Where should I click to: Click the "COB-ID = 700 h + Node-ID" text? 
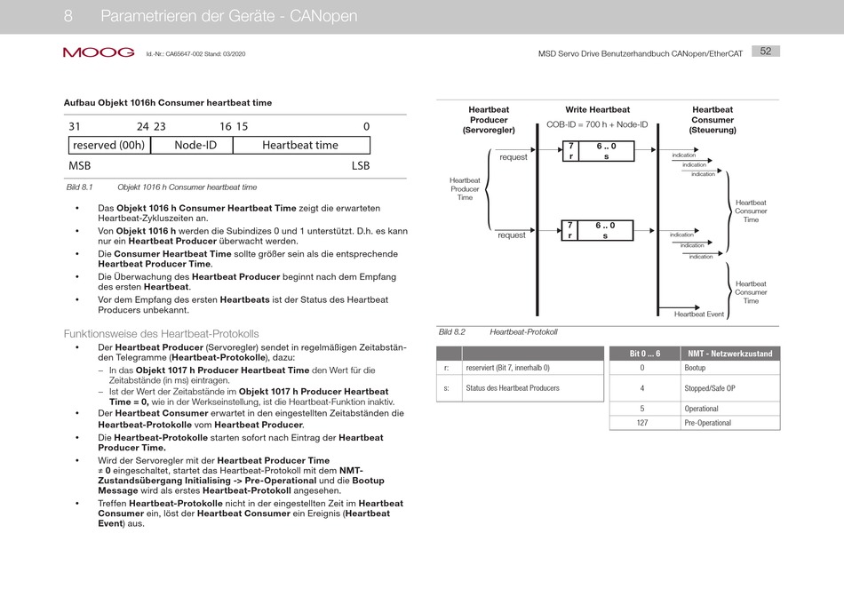pos(598,124)
